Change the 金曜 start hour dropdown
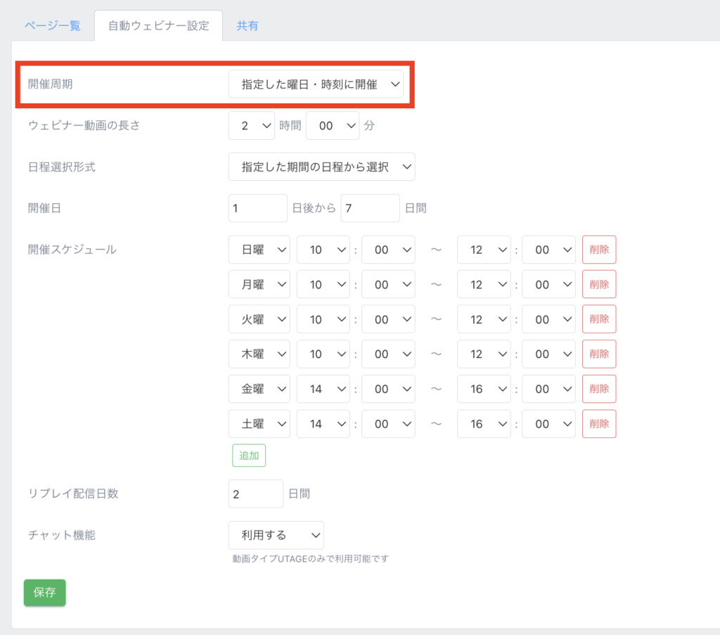Screen dimensions: 720x635 click(323, 389)
